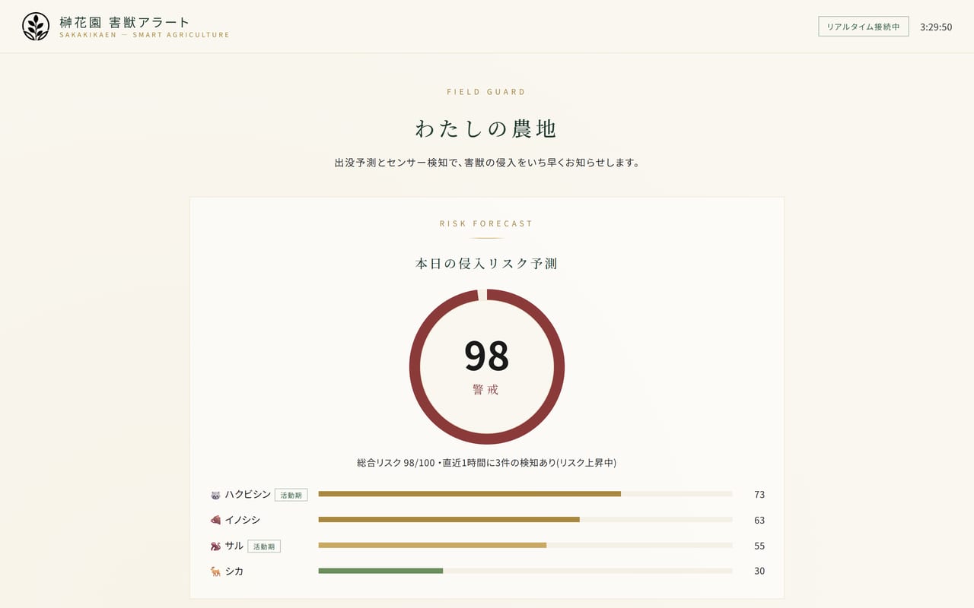Click the raccoon icon beside ハクビシン
This screenshot has height=608, width=974.
(x=215, y=495)
